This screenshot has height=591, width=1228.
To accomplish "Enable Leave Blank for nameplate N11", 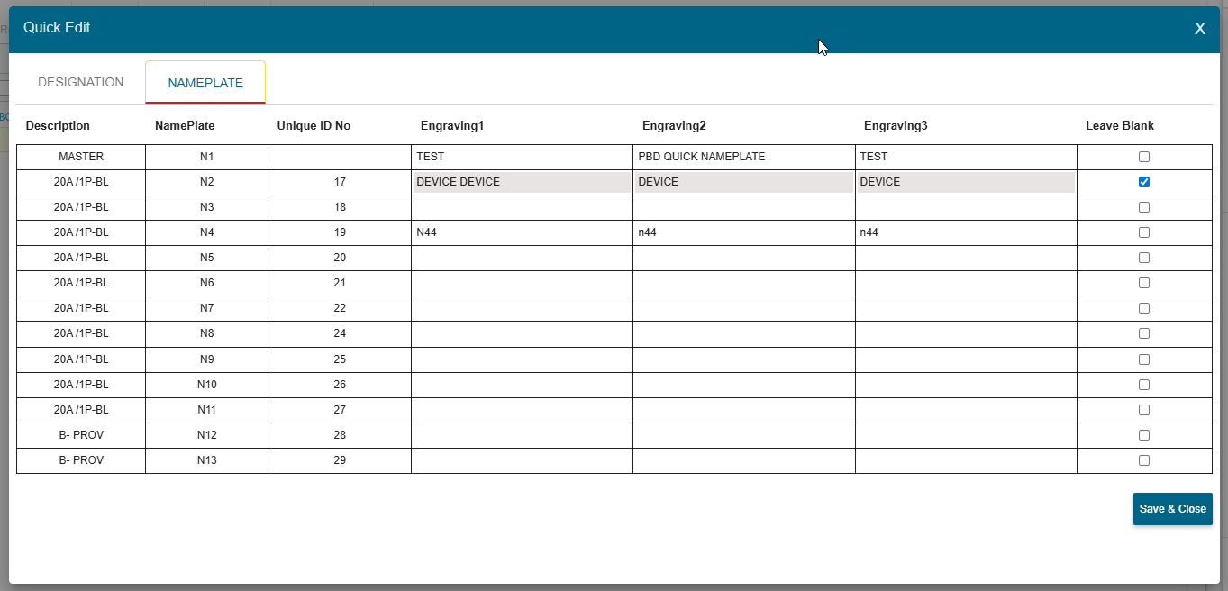I will (1144, 410).
